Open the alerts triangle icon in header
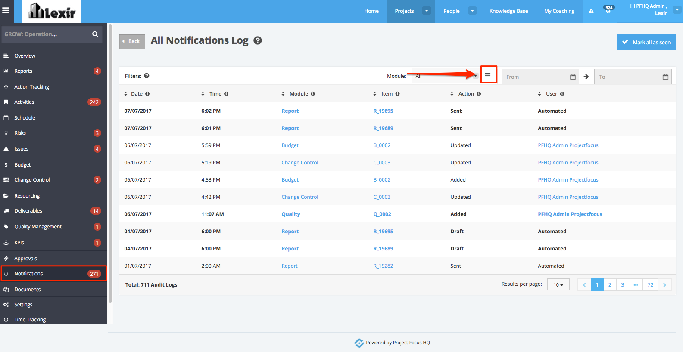Viewport: 683px width, 352px height. point(591,11)
